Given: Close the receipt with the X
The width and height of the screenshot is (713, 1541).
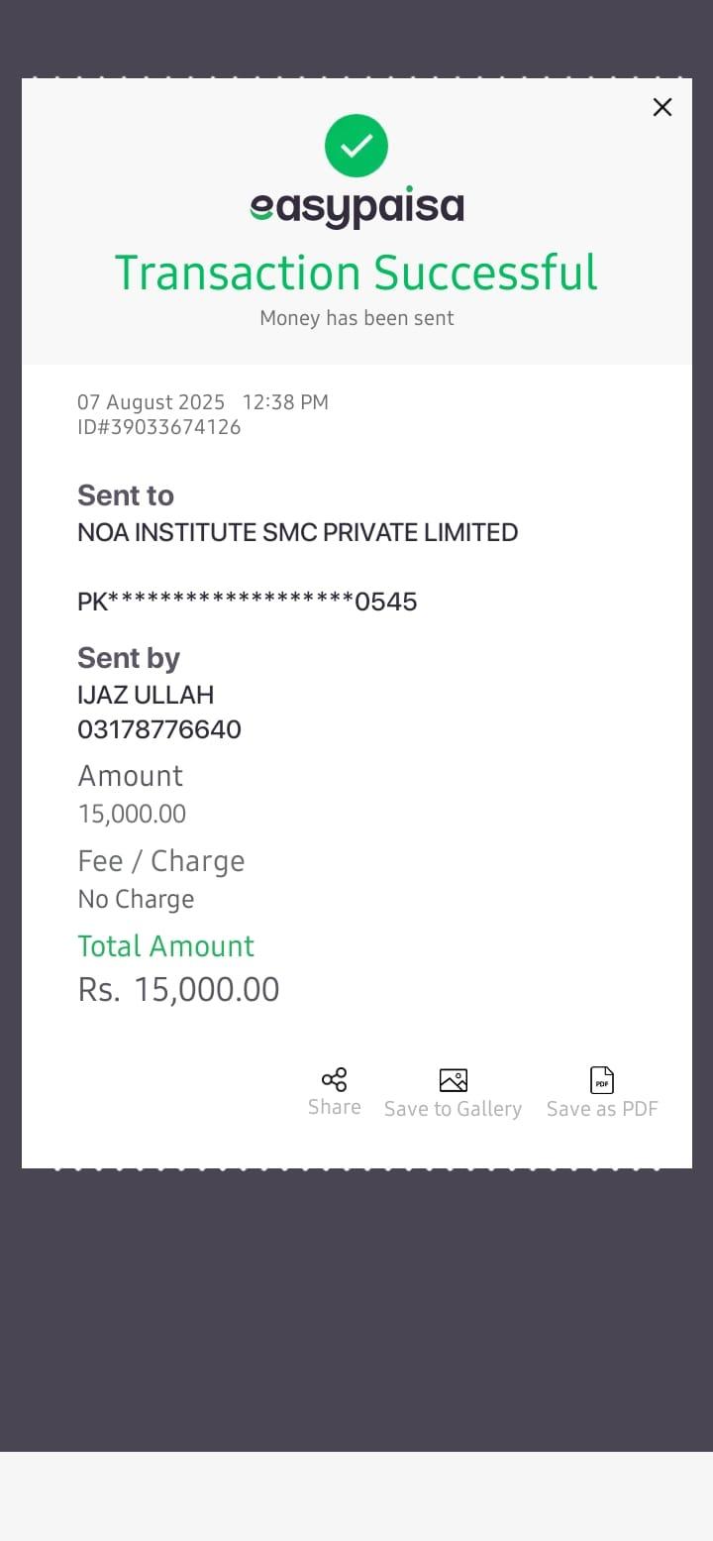Looking at the screenshot, I should pos(662,107).
